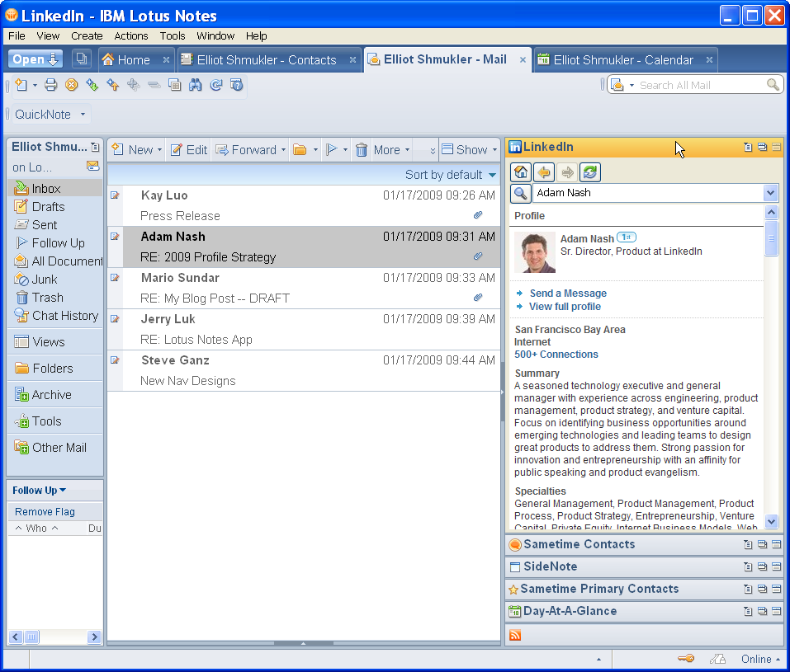
Task: Click the LinkedIn panel home icon
Action: coord(521,172)
